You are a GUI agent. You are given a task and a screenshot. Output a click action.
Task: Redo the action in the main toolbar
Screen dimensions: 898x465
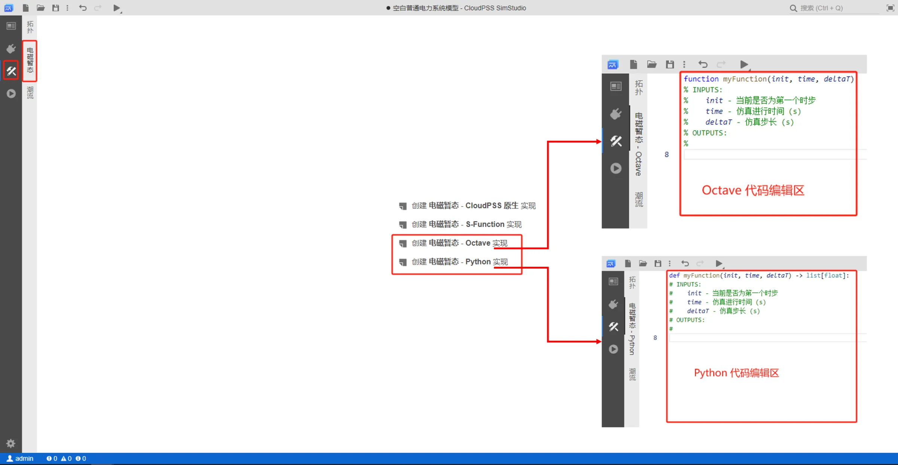(98, 8)
